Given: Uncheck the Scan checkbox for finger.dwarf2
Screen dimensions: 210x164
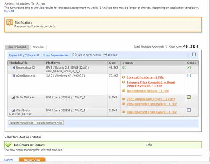Looking at the screenshot, I should pyautogui.click(x=188, y=67).
